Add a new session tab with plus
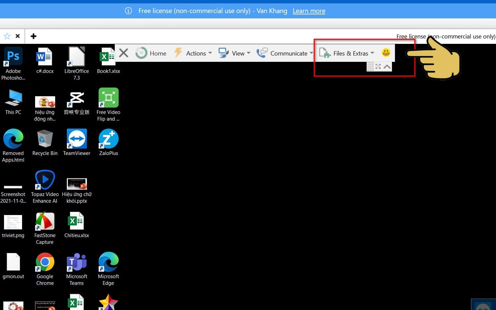 33,36
